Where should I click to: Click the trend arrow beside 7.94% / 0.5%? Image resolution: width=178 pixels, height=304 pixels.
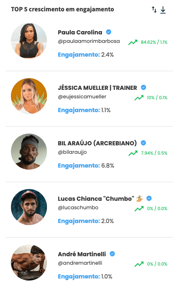pyautogui.click(x=133, y=153)
